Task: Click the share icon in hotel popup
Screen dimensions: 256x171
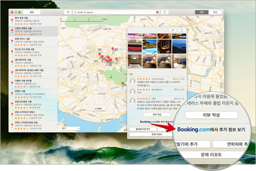Action: pos(182,30)
